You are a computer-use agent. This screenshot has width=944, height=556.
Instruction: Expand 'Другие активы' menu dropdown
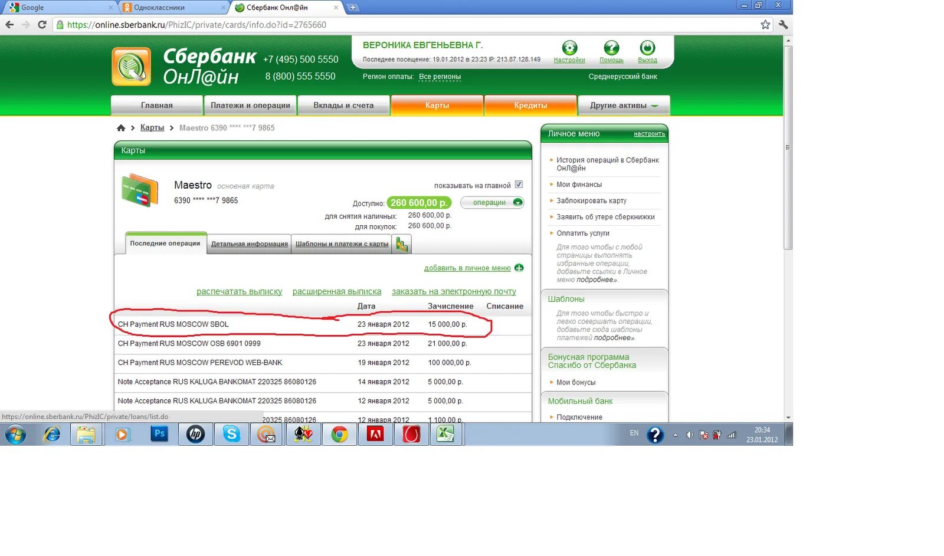(624, 105)
